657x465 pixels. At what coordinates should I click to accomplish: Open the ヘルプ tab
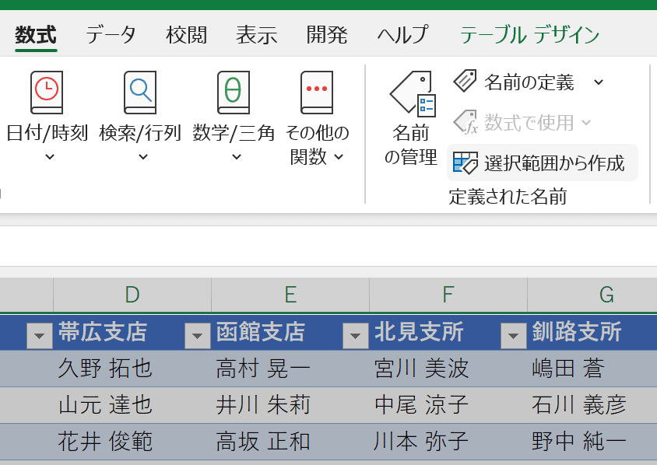click(402, 35)
